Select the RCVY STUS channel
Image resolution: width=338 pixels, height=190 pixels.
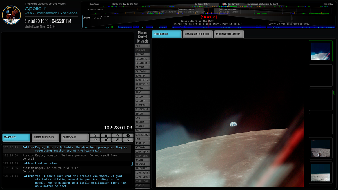[143, 177]
